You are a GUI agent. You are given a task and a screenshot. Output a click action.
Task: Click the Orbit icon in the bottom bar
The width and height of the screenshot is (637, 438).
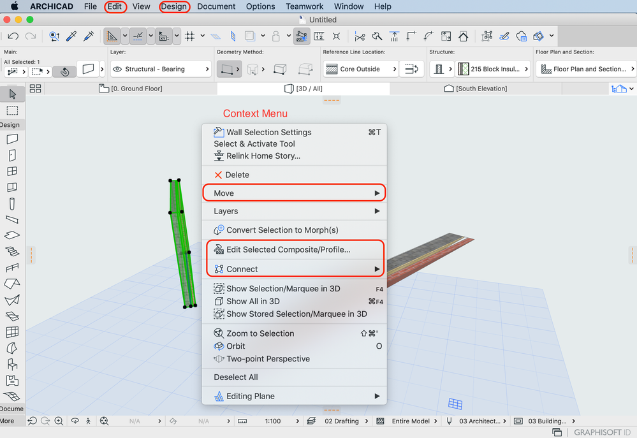pos(75,421)
